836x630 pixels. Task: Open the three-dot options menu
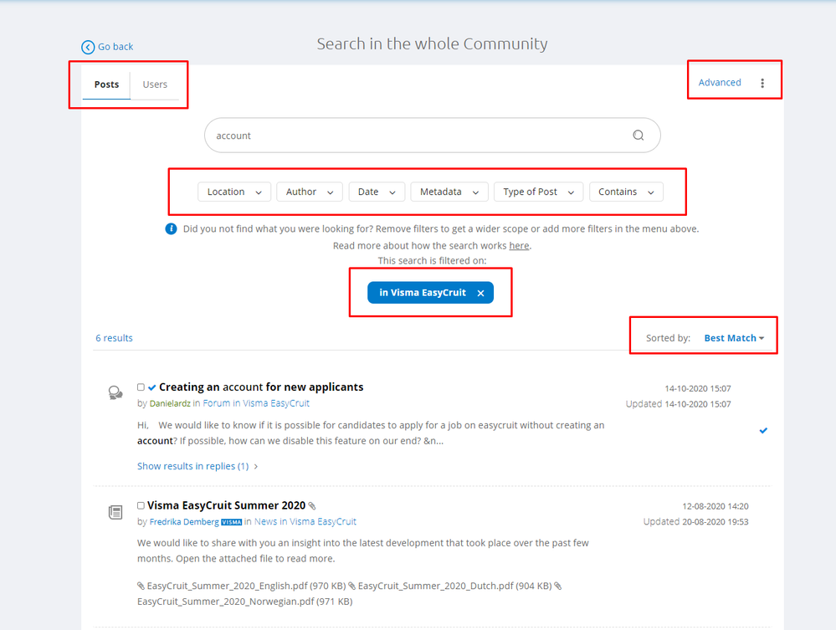pyautogui.click(x=762, y=83)
